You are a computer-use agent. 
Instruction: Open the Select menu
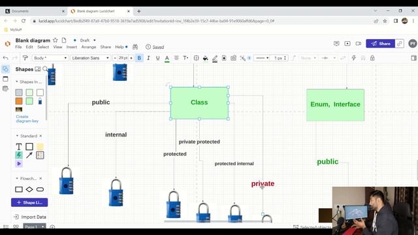[43, 47]
